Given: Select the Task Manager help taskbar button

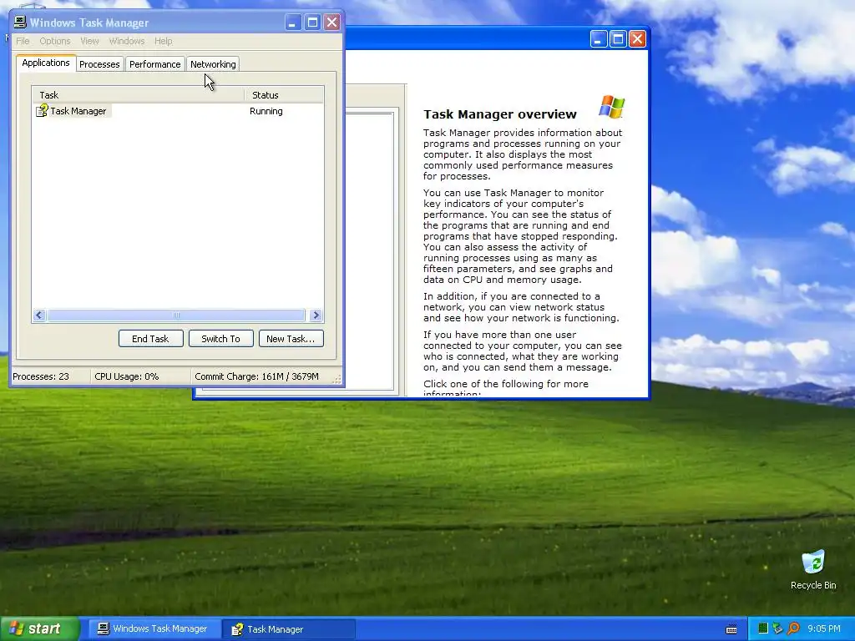Looking at the screenshot, I should (x=289, y=629).
